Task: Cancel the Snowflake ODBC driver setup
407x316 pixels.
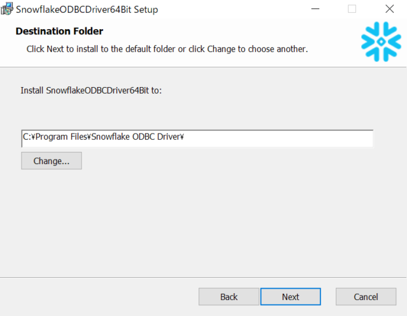Action: pyautogui.click(x=366, y=296)
